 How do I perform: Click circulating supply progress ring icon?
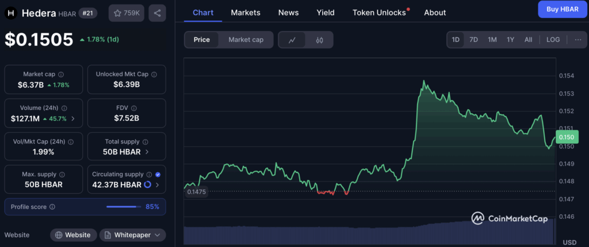tap(148, 185)
